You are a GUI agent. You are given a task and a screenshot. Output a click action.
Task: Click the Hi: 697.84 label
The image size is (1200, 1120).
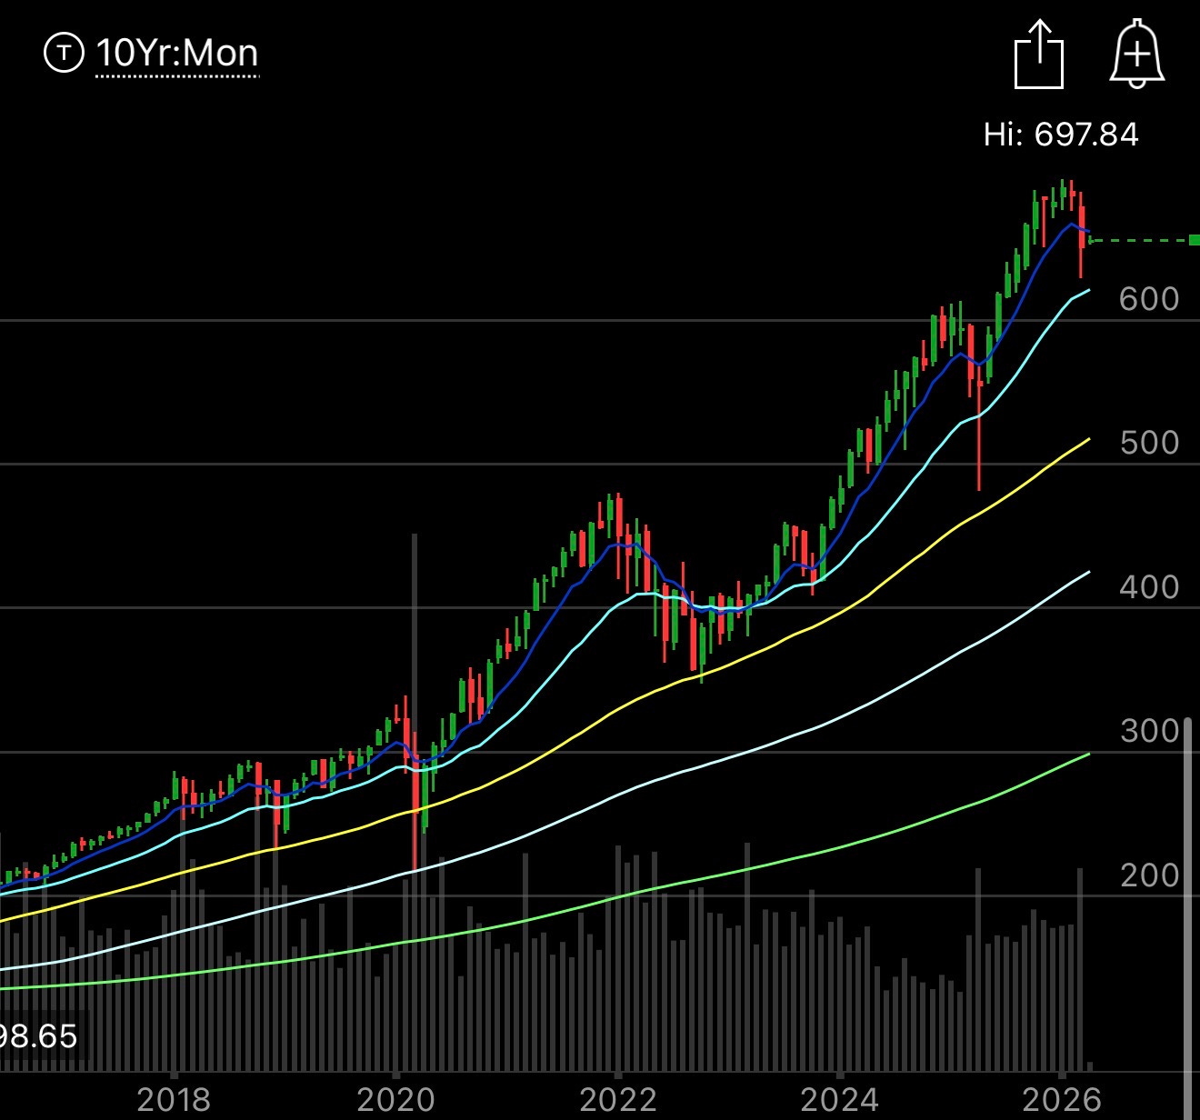(1061, 135)
